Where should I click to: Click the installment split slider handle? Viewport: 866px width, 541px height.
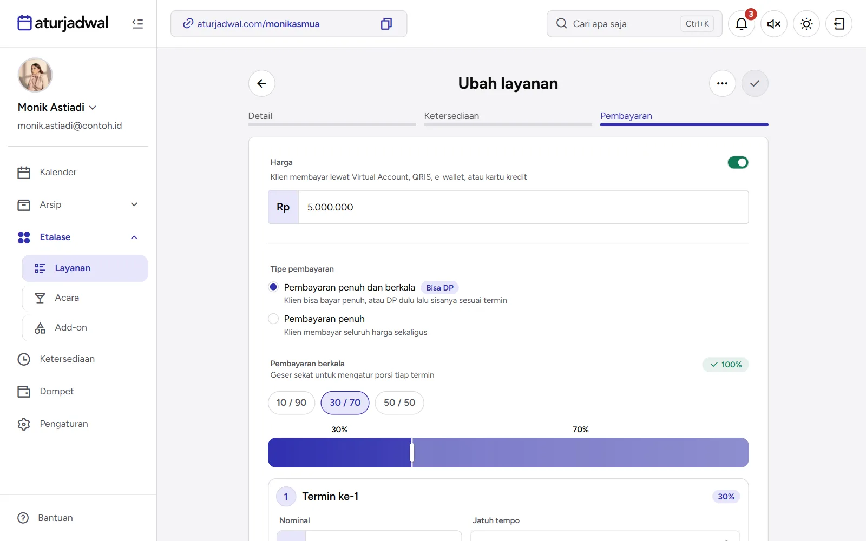412,452
